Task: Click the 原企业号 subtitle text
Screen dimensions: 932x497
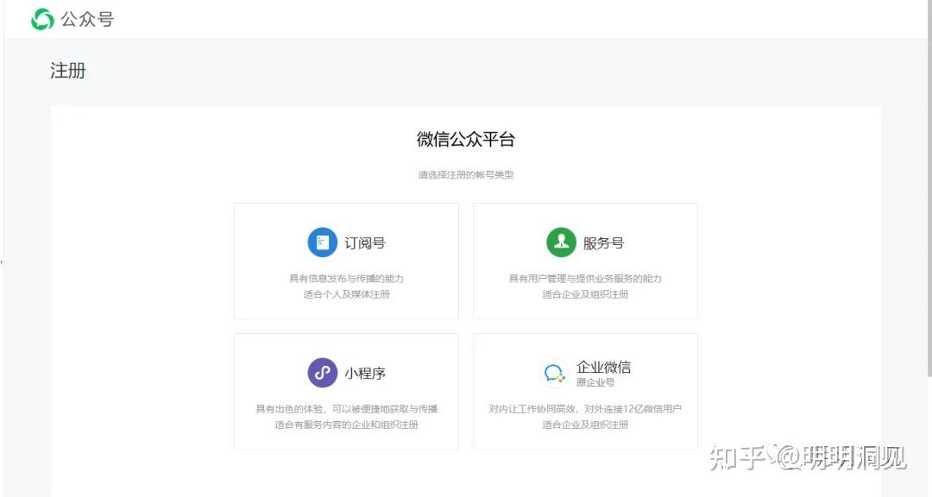Action: coord(595,382)
